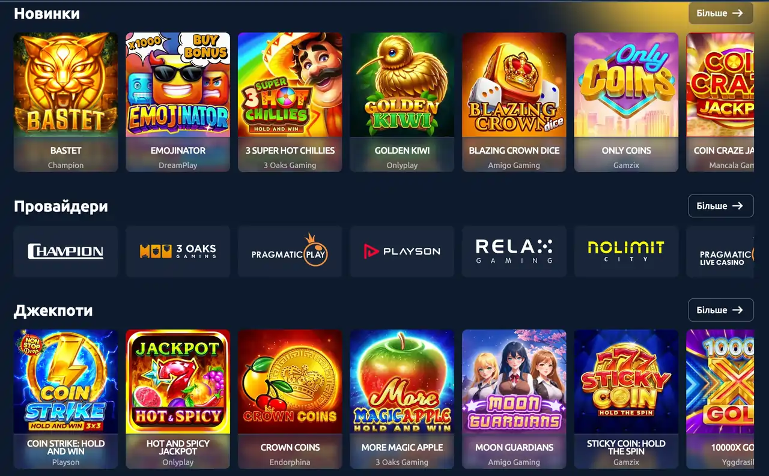The height and width of the screenshot is (476, 769).
Task: Select the Pragmatic Play provider logo
Action: tap(290, 252)
